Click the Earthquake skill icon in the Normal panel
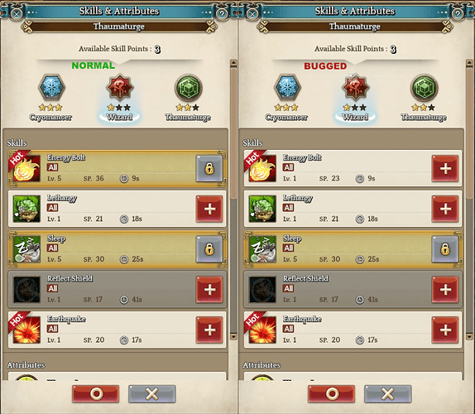Screen dimensions: 475x414 pos(26,330)
